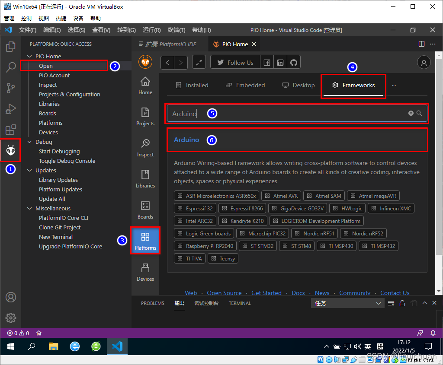Go forward in PIO Home navigation
This screenshot has height=365, width=443.
[181, 63]
